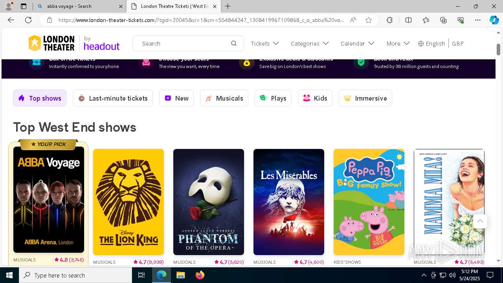Open the Favorites list icon
The width and height of the screenshot is (503, 283).
pos(426,20)
